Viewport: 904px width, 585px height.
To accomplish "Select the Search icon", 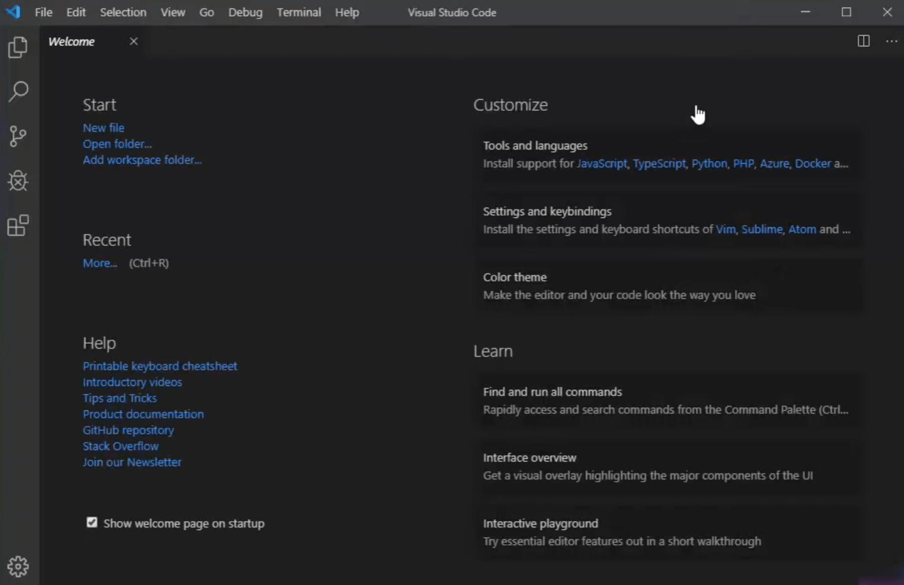I will click(x=18, y=92).
